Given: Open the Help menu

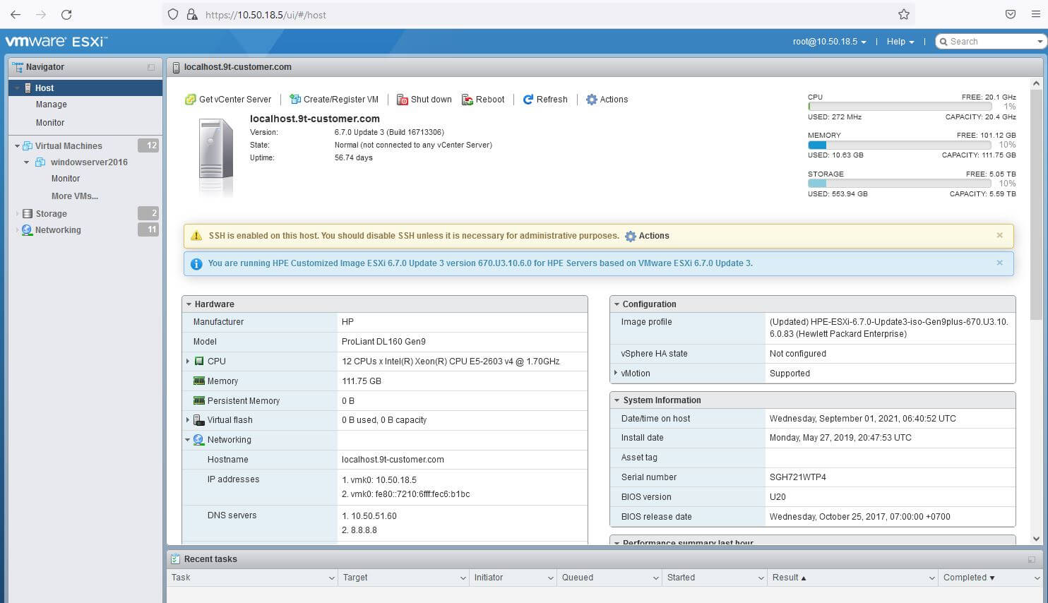Looking at the screenshot, I should [x=898, y=41].
